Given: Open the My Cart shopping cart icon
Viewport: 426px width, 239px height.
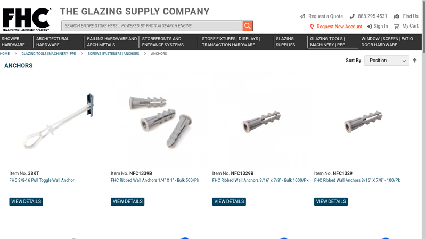Looking at the screenshot, I should coord(396,26).
